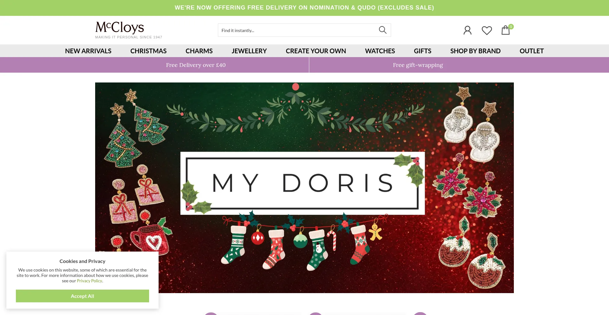The image size is (609, 315).
Task: Open the shopping bag icon
Action: 505,30
